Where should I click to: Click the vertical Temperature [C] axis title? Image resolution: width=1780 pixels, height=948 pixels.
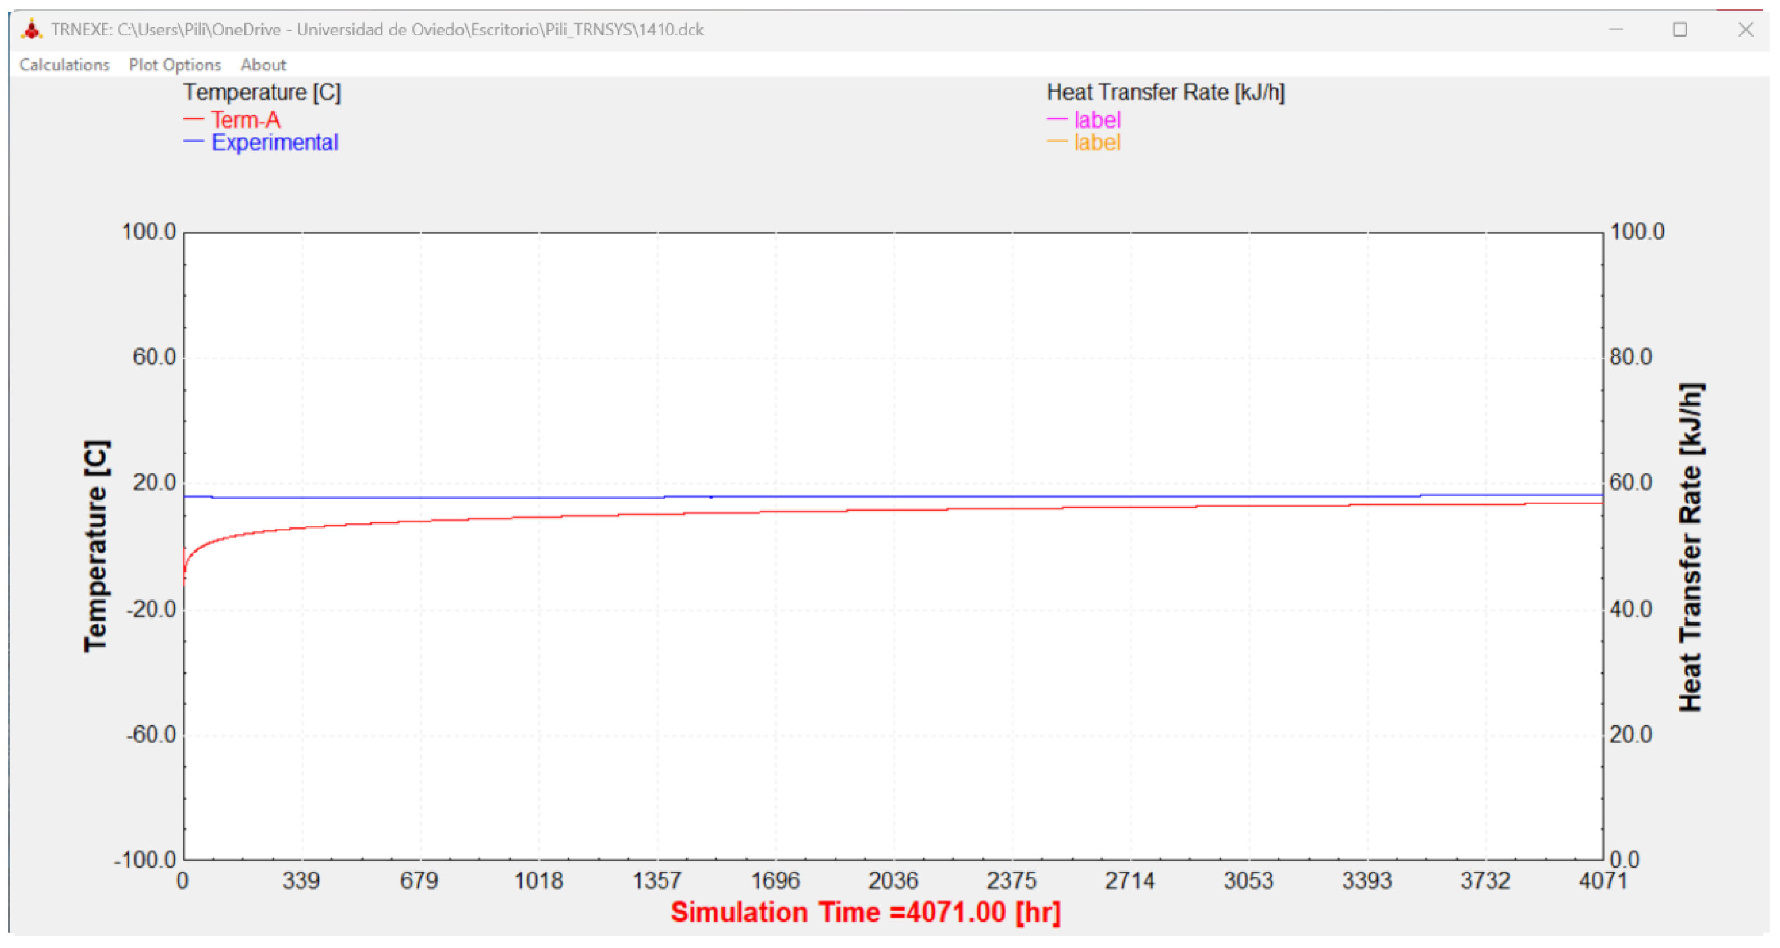pos(96,547)
